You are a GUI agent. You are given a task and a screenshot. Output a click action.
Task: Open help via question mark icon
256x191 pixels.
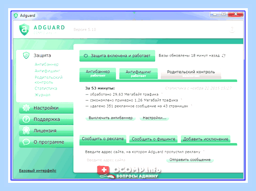[232, 30]
